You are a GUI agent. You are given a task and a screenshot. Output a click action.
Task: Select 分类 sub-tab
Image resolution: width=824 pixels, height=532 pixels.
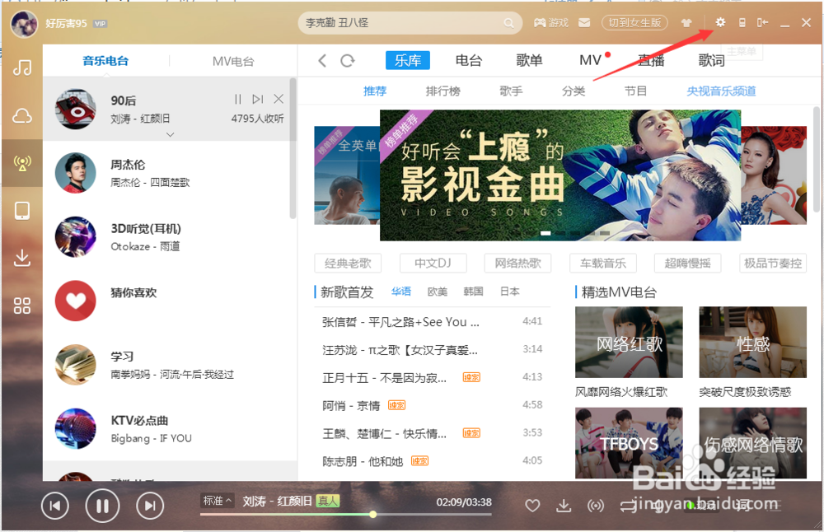click(x=574, y=91)
